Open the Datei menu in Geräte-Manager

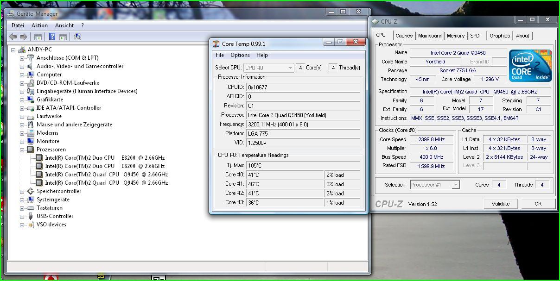point(18,25)
